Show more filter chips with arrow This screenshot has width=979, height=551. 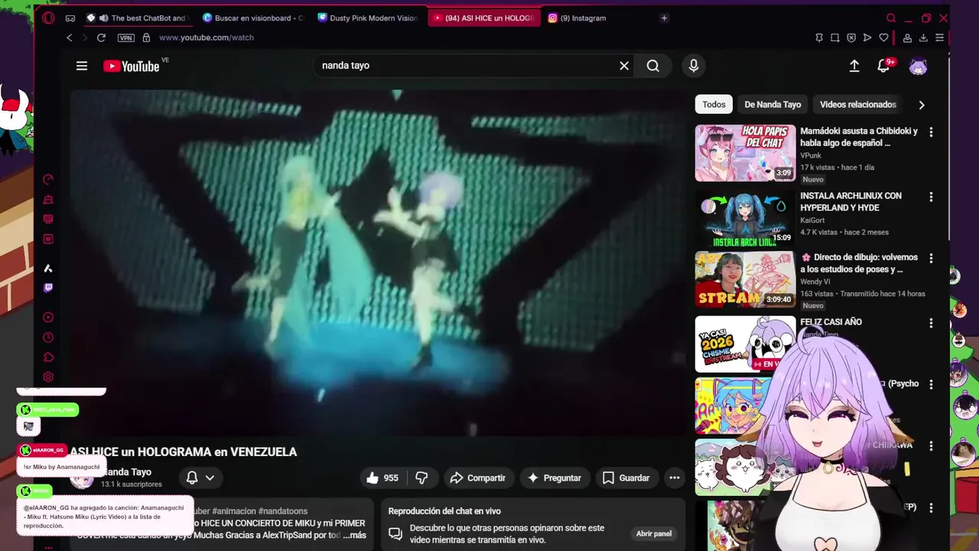[x=922, y=105]
